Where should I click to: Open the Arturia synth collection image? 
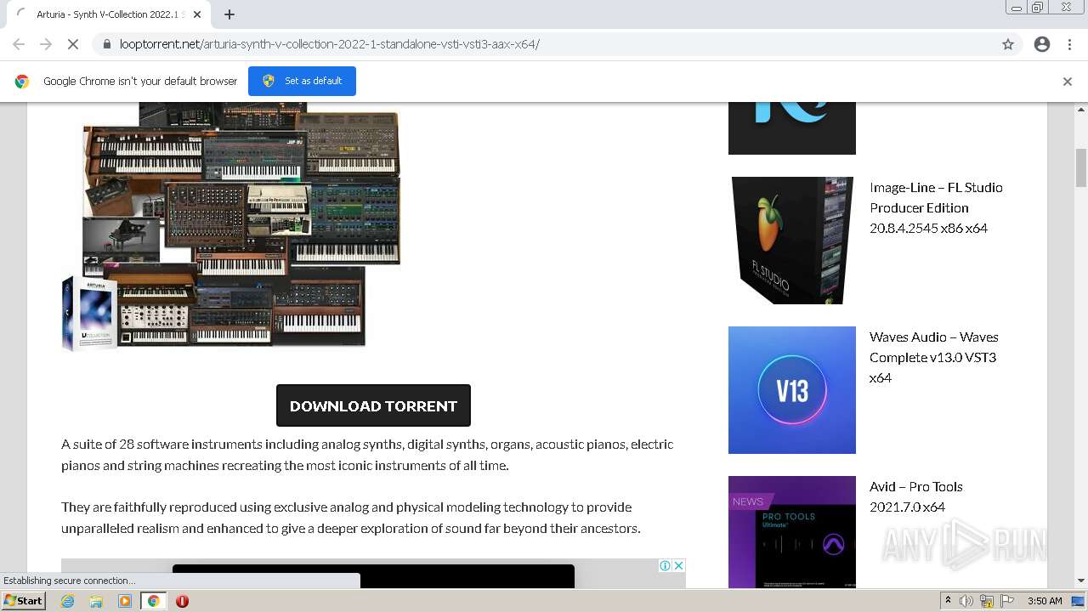click(x=231, y=226)
